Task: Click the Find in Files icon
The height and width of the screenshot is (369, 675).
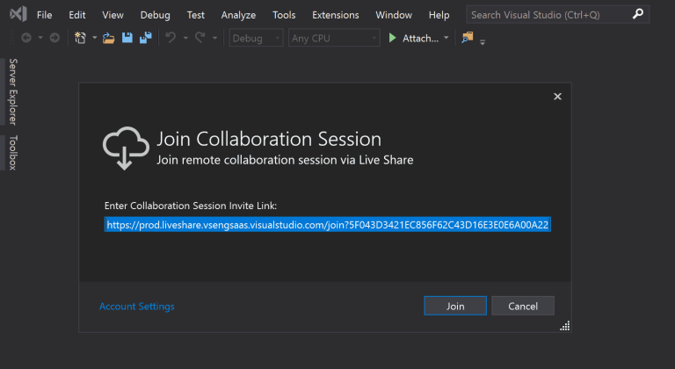Action: [467, 38]
